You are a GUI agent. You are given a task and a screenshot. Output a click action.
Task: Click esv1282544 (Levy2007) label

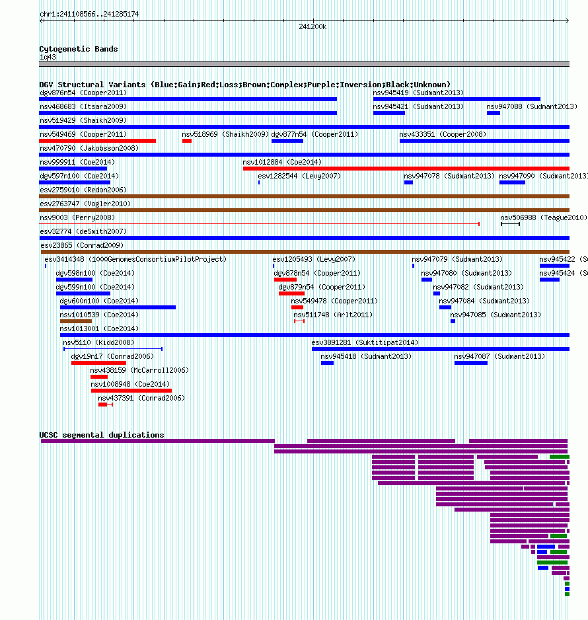pyautogui.click(x=299, y=176)
